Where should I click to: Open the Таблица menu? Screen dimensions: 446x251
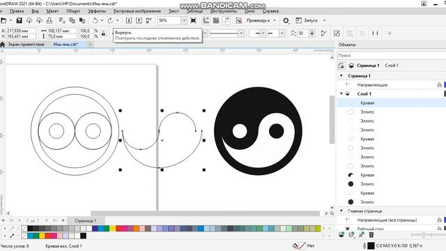coord(194,11)
